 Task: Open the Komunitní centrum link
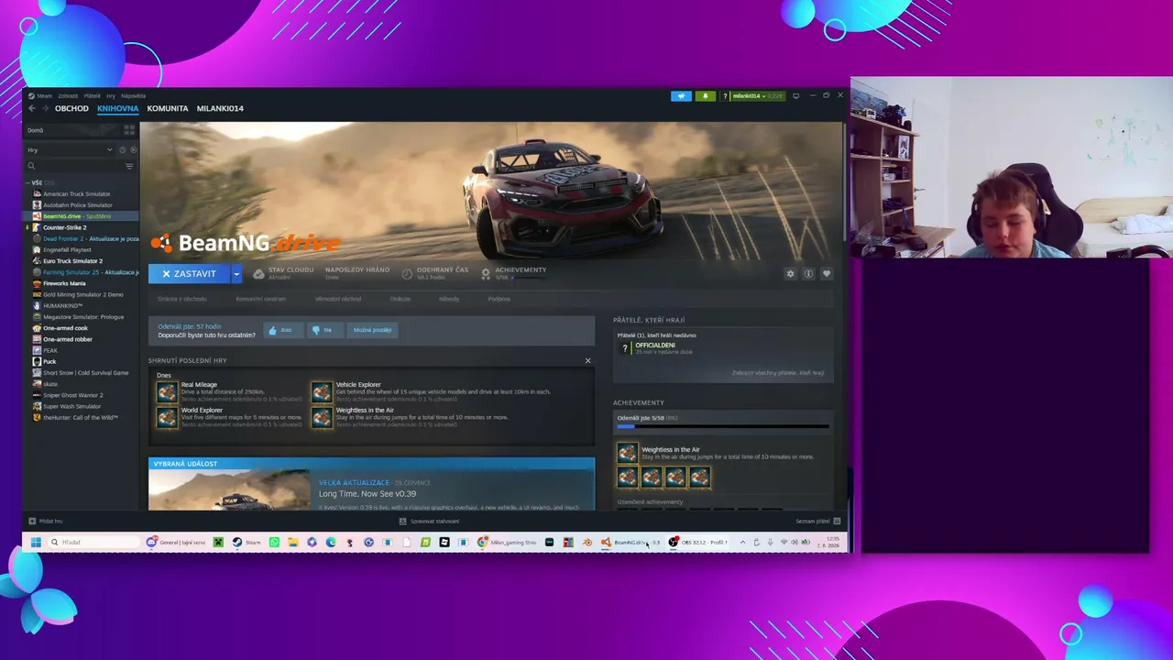click(260, 299)
